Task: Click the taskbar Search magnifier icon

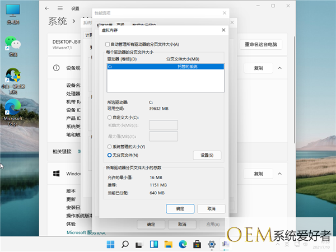Action: [x=125, y=245]
